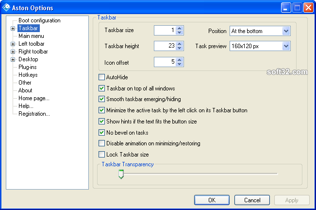This screenshot has height=210, width=316.
Task: Select Left toolbar in the tree
Action: [x=32, y=44]
